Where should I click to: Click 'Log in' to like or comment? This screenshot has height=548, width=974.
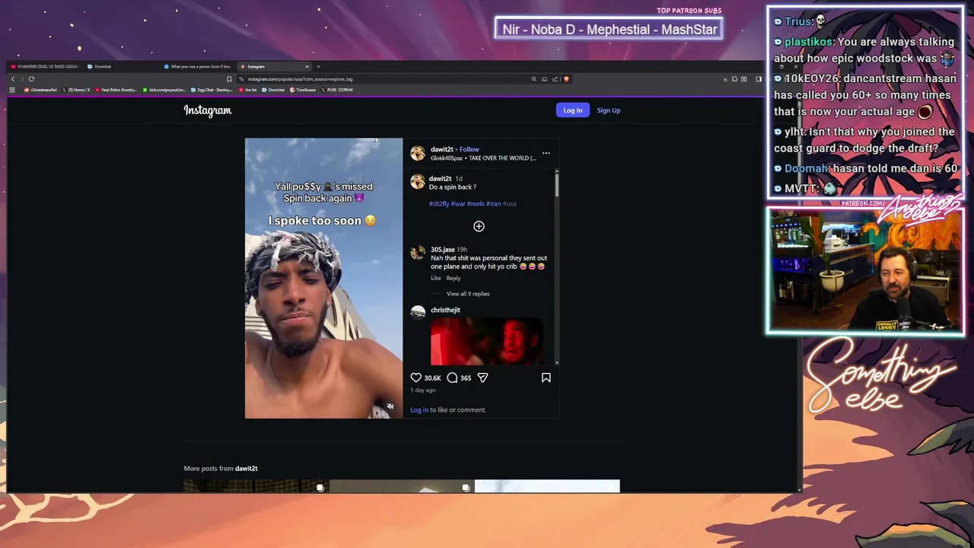click(419, 409)
